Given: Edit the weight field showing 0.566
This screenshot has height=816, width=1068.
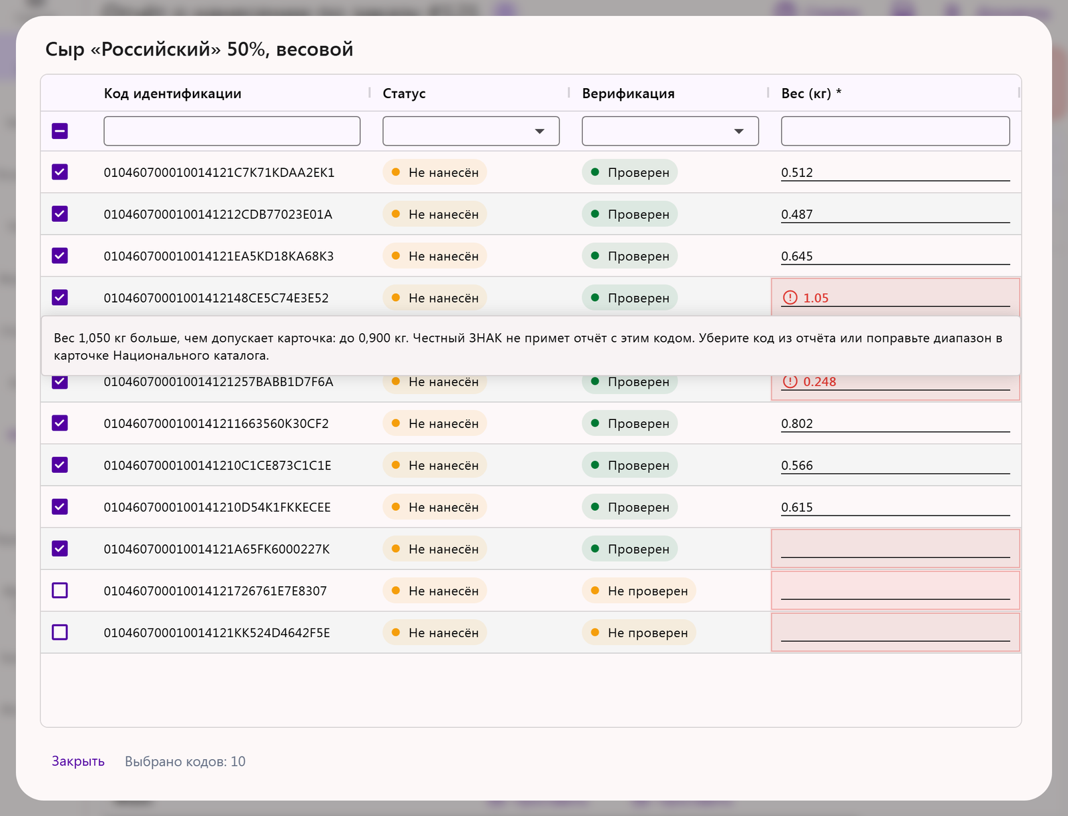Looking at the screenshot, I should pyautogui.click(x=895, y=465).
